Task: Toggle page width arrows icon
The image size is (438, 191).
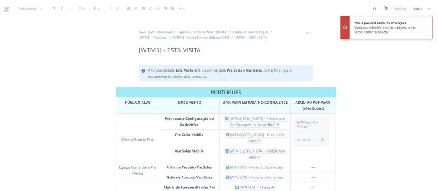Action: (x=309, y=33)
